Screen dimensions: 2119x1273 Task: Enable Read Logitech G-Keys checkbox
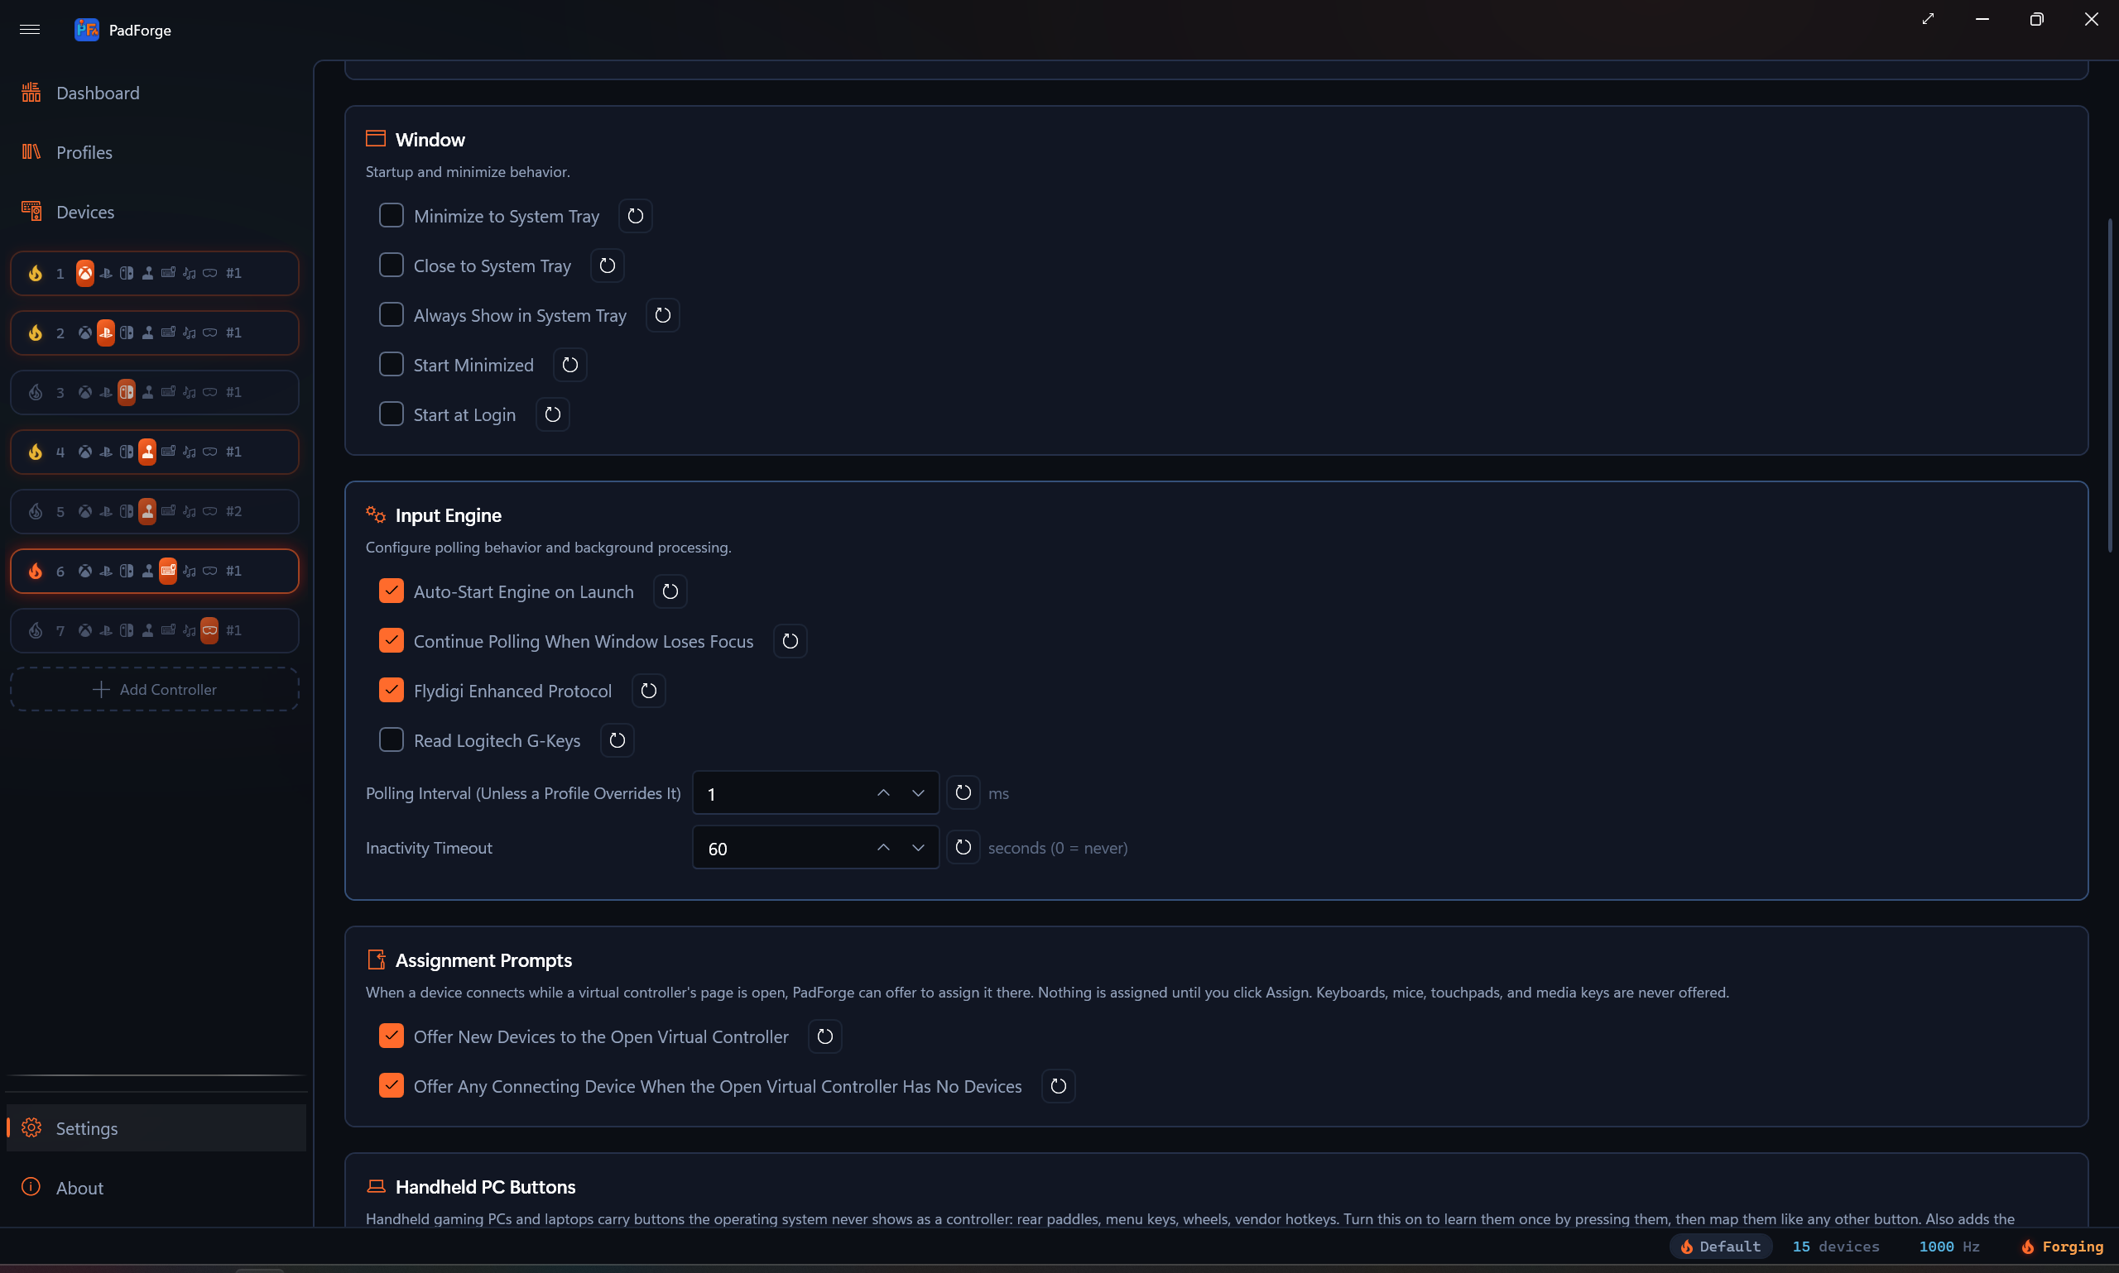coord(392,739)
